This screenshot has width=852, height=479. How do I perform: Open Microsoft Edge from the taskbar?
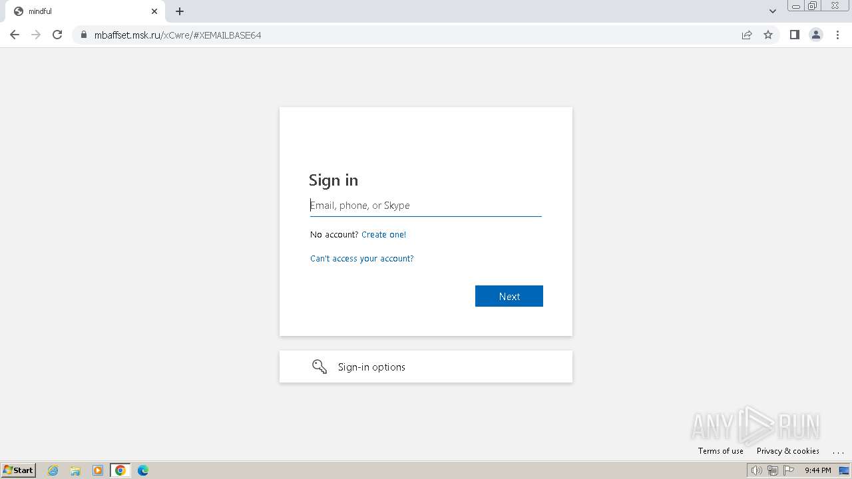point(143,470)
